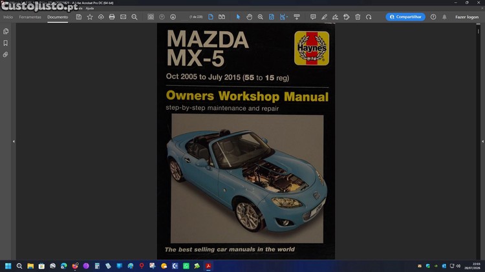This screenshot has height=272, width=485.
Task: Upload the file to the cloud
Action: 101,17
